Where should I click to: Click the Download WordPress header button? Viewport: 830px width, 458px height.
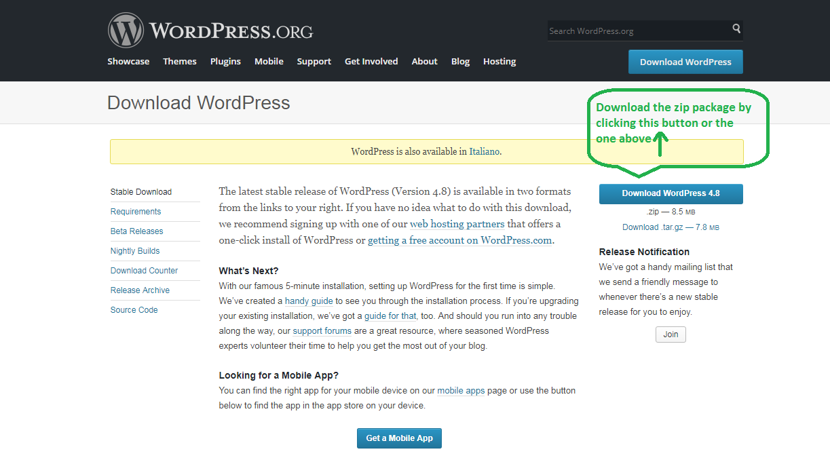click(685, 62)
